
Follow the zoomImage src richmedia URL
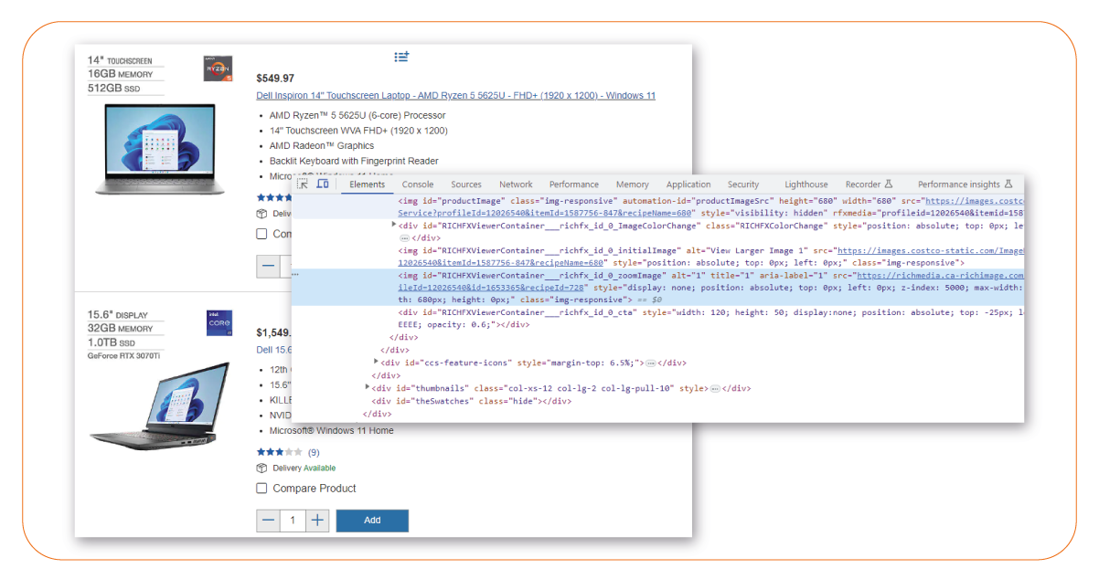pyautogui.click(x=940, y=275)
